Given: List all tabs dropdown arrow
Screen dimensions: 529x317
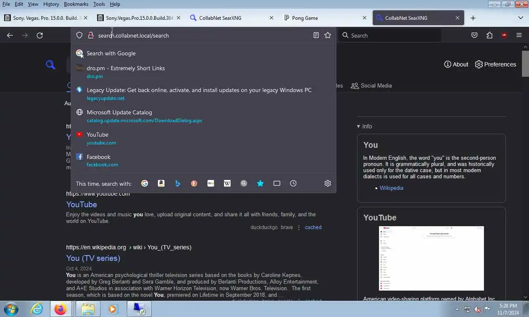Looking at the screenshot, I should coord(521,18).
